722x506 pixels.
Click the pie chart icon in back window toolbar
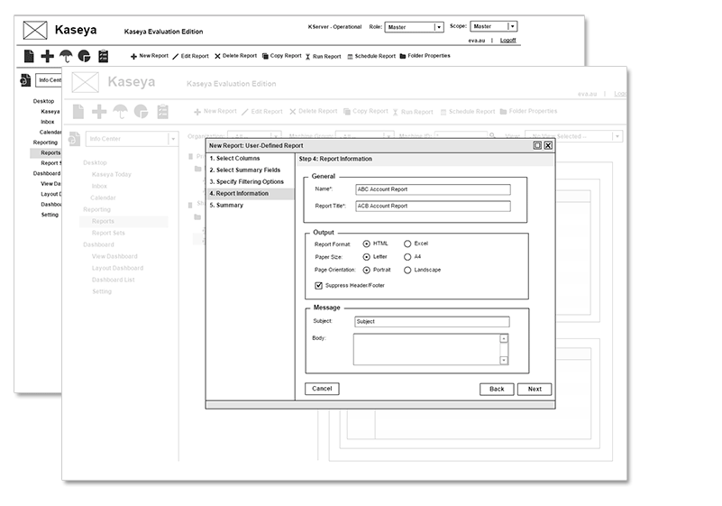click(84, 56)
